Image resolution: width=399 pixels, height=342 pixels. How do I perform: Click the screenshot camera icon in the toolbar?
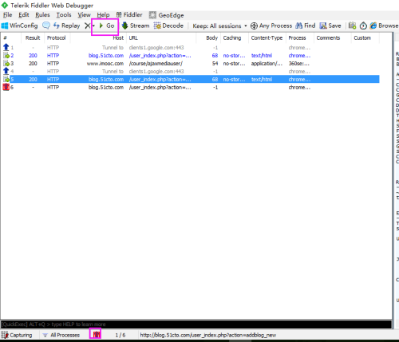point(352,26)
